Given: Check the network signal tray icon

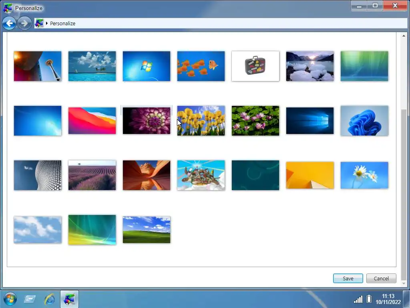Looking at the screenshot, I should [x=358, y=299].
